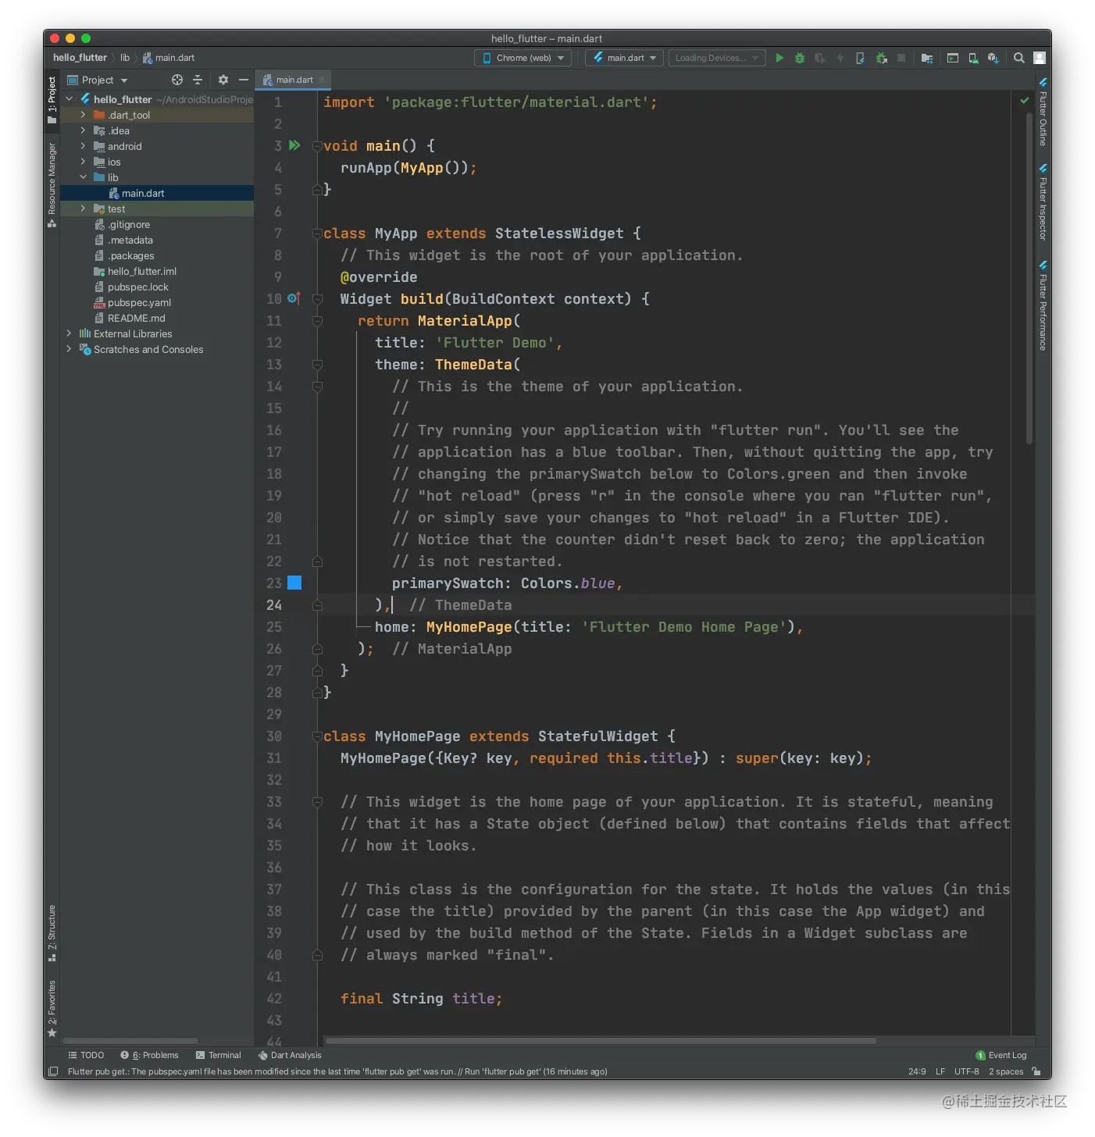
Task: Open the Event Log tab
Action: [x=1001, y=1055]
